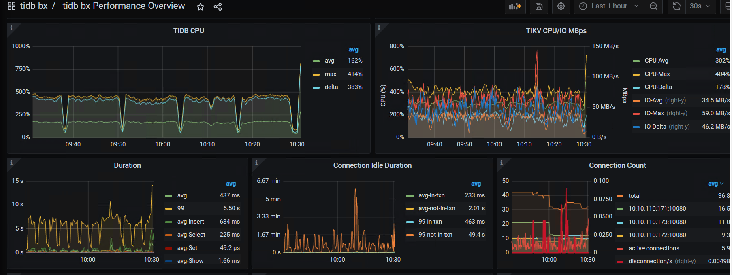Toggle the max series in TiDB CPU legend

click(330, 74)
